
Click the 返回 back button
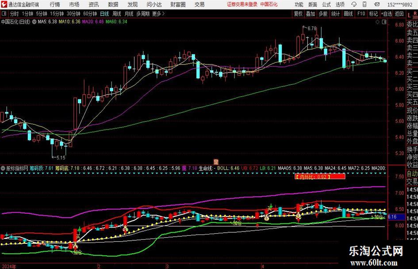[x=399, y=14]
